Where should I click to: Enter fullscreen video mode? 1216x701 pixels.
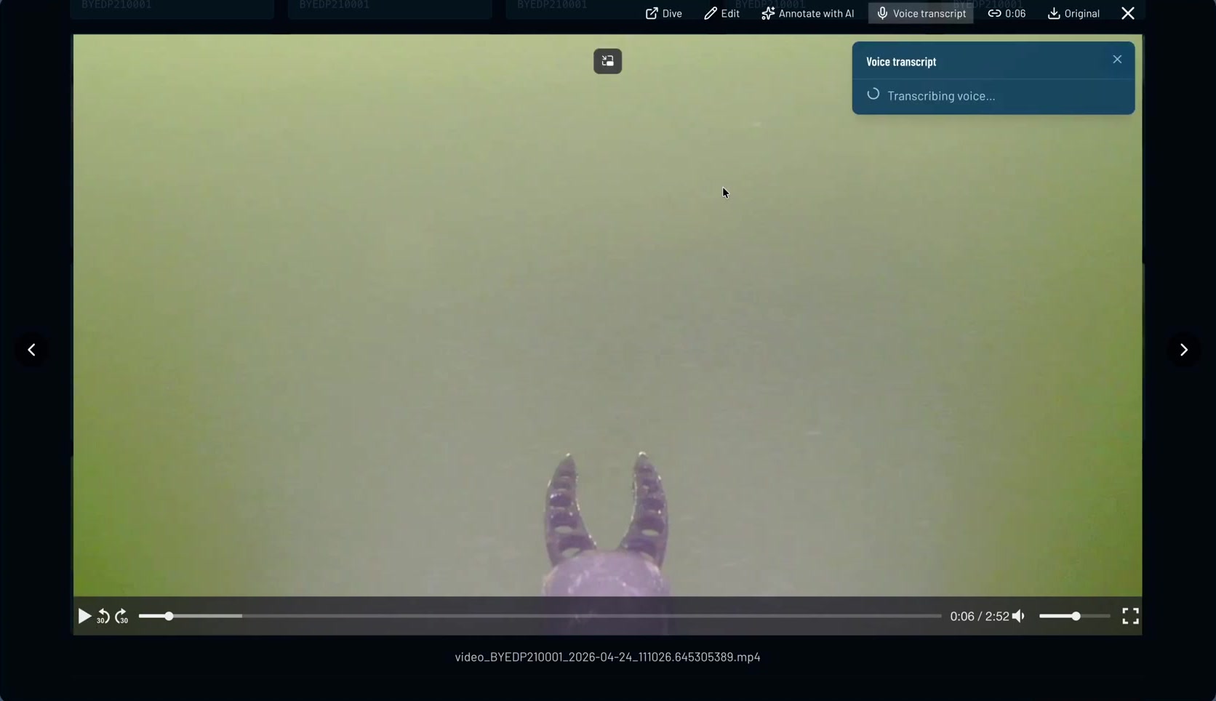click(1130, 616)
